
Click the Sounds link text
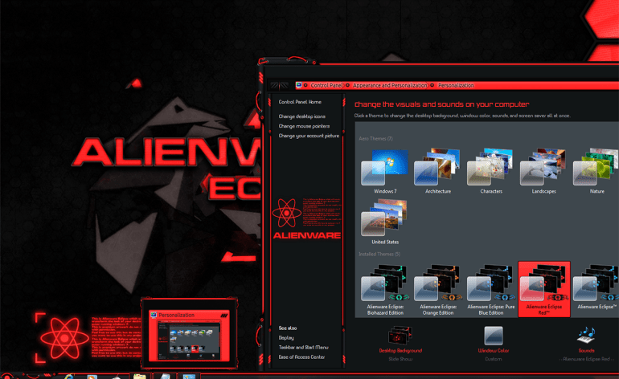(x=586, y=351)
